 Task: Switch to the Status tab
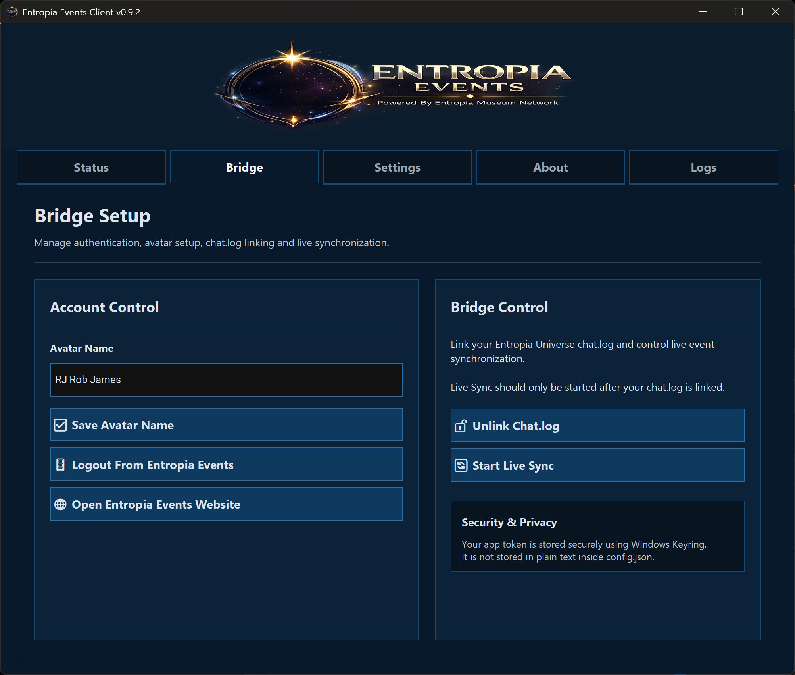tap(91, 168)
